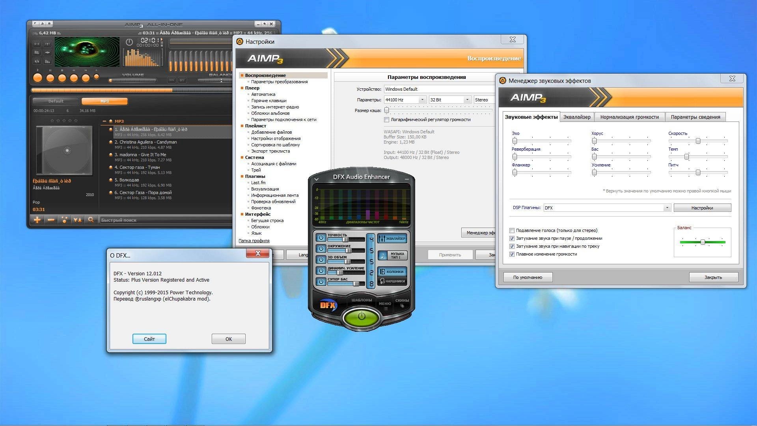Switch to Параметры сведения tab

pos(695,117)
